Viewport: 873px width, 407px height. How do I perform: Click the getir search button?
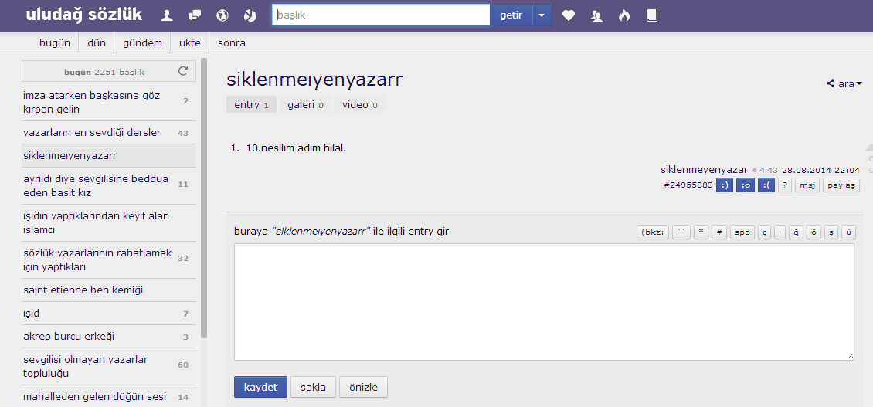click(511, 15)
